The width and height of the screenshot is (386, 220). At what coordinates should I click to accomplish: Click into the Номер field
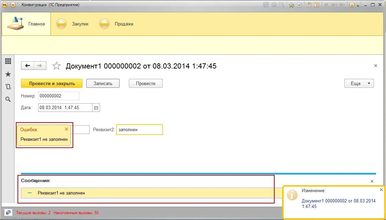tap(58, 96)
